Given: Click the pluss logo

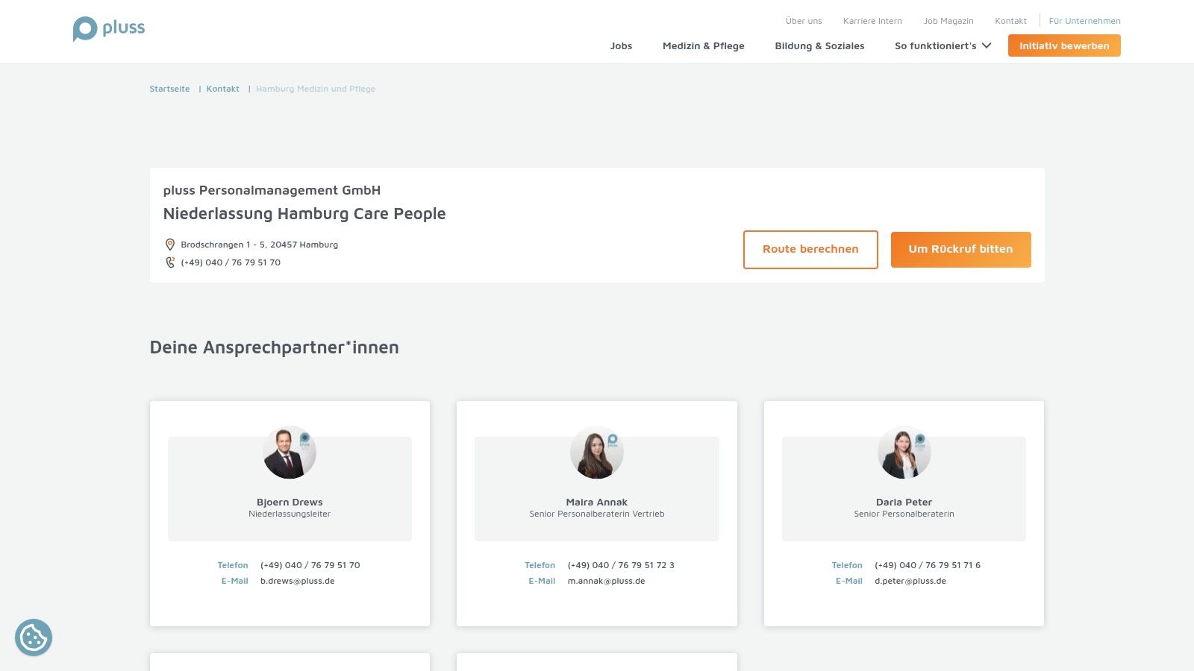Looking at the screenshot, I should coord(109,29).
